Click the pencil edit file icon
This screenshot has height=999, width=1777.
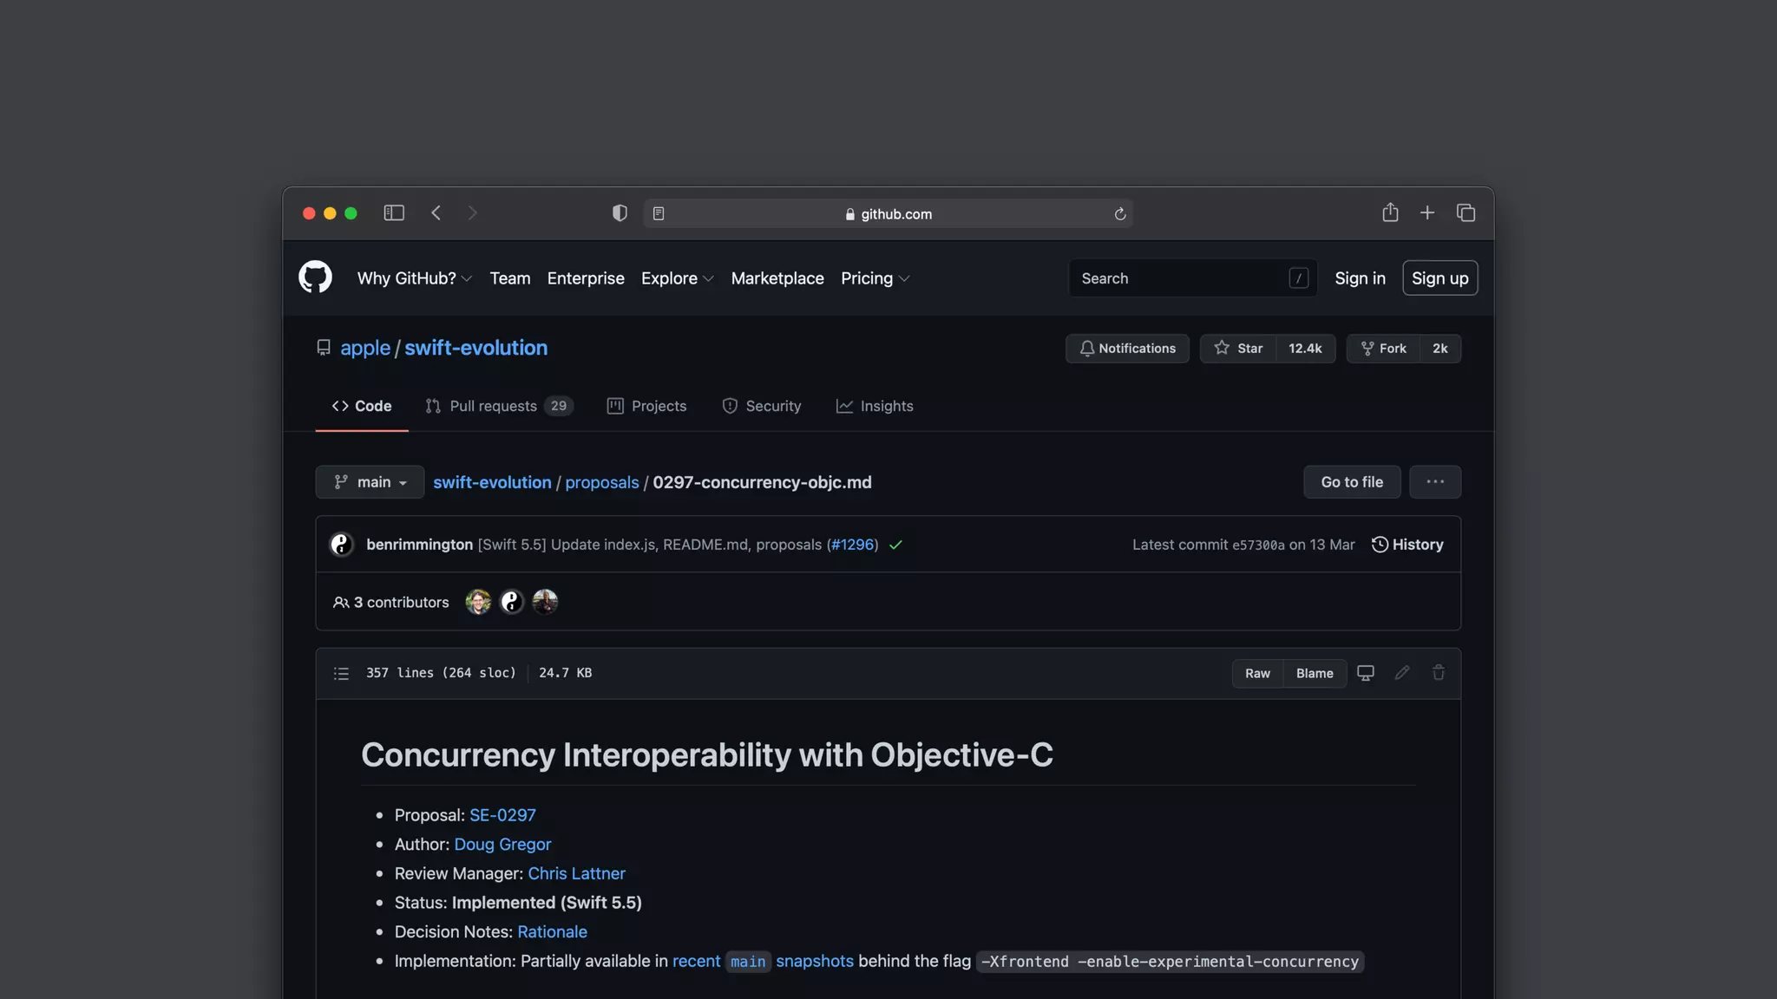coord(1402,673)
